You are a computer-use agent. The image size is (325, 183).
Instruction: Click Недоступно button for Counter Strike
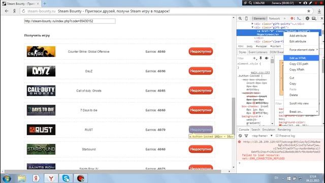point(201,51)
